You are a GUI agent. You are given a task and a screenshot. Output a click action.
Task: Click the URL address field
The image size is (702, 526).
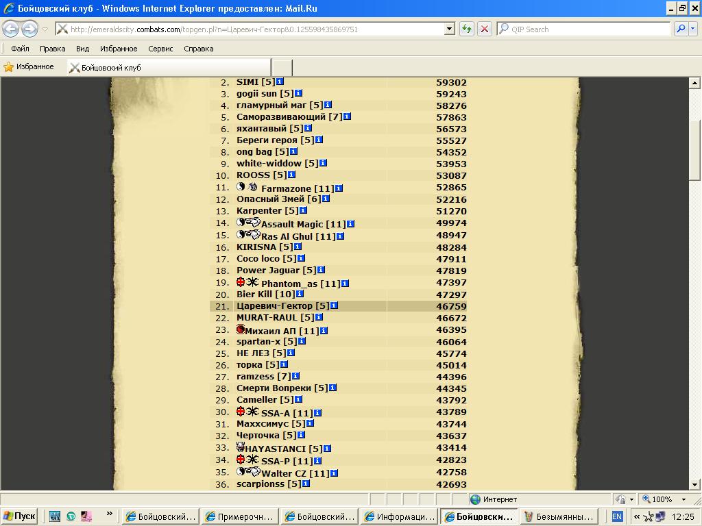pos(255,29)
